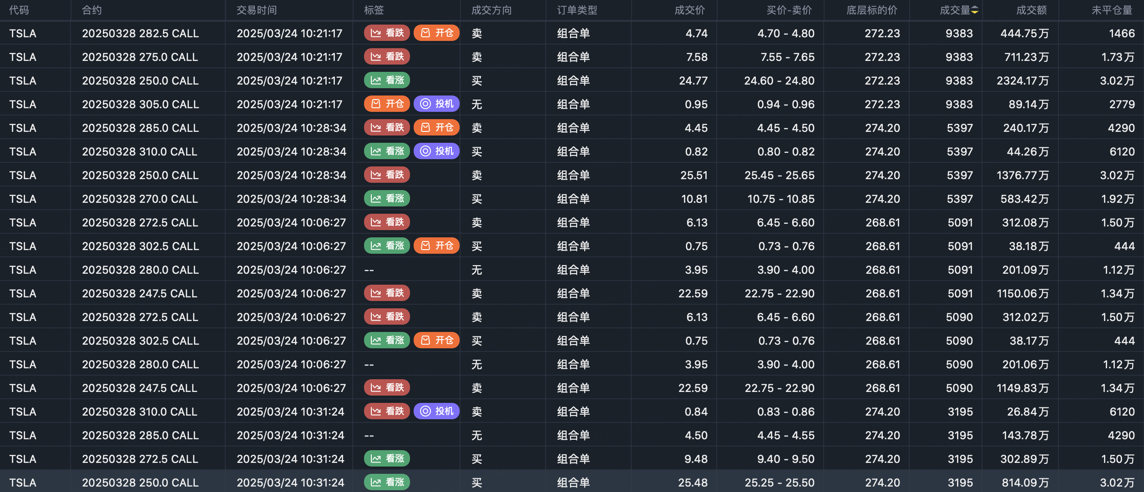
Task: Click 成交额 value 1150.06万
Action: [1023, 294]
